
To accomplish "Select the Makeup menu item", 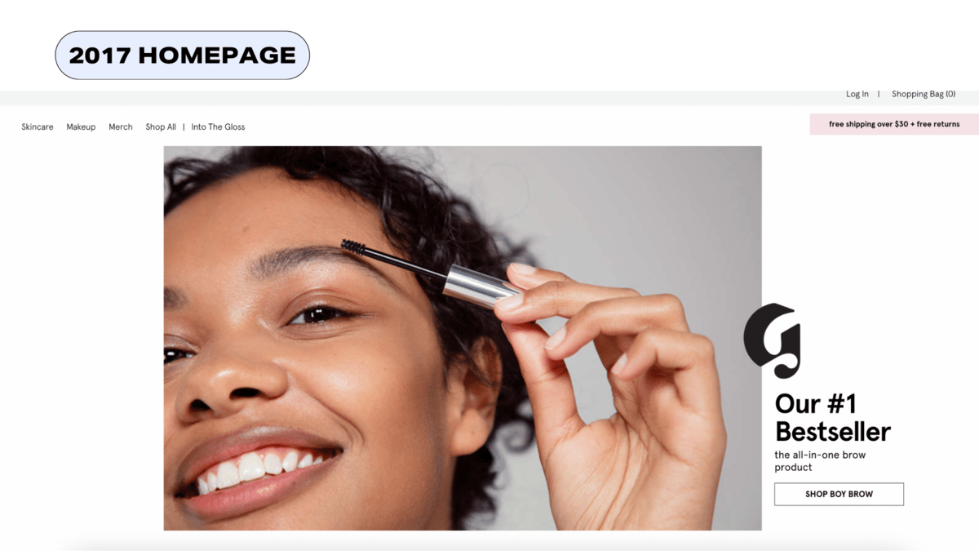I will (81, 127).
